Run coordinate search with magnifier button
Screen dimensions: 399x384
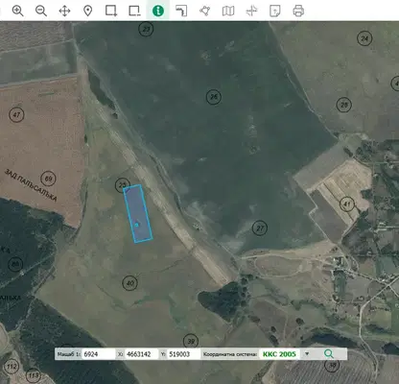tap(329, 353)
